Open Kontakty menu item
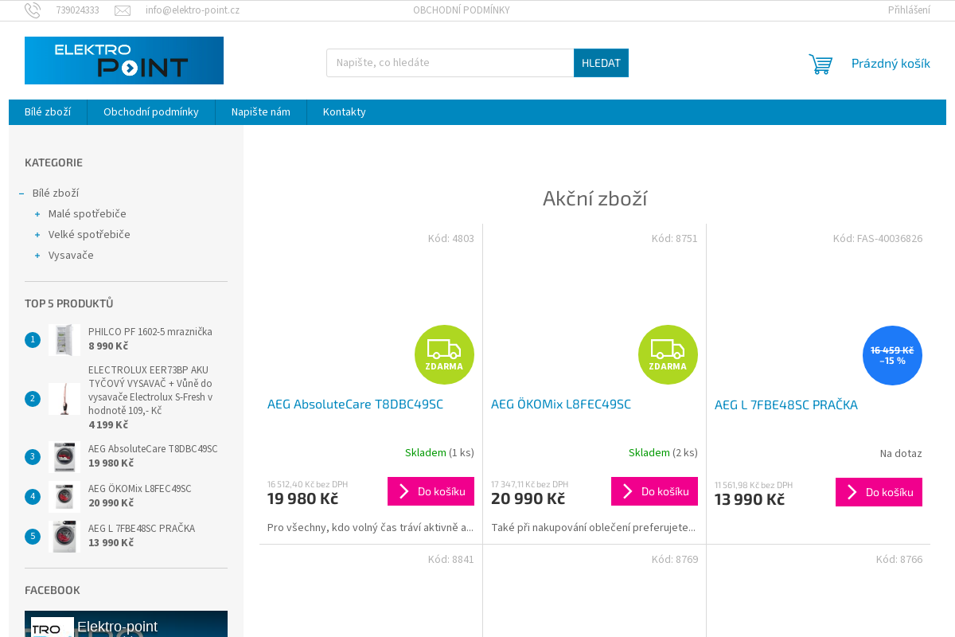955x637 pixels. point(344,112)
